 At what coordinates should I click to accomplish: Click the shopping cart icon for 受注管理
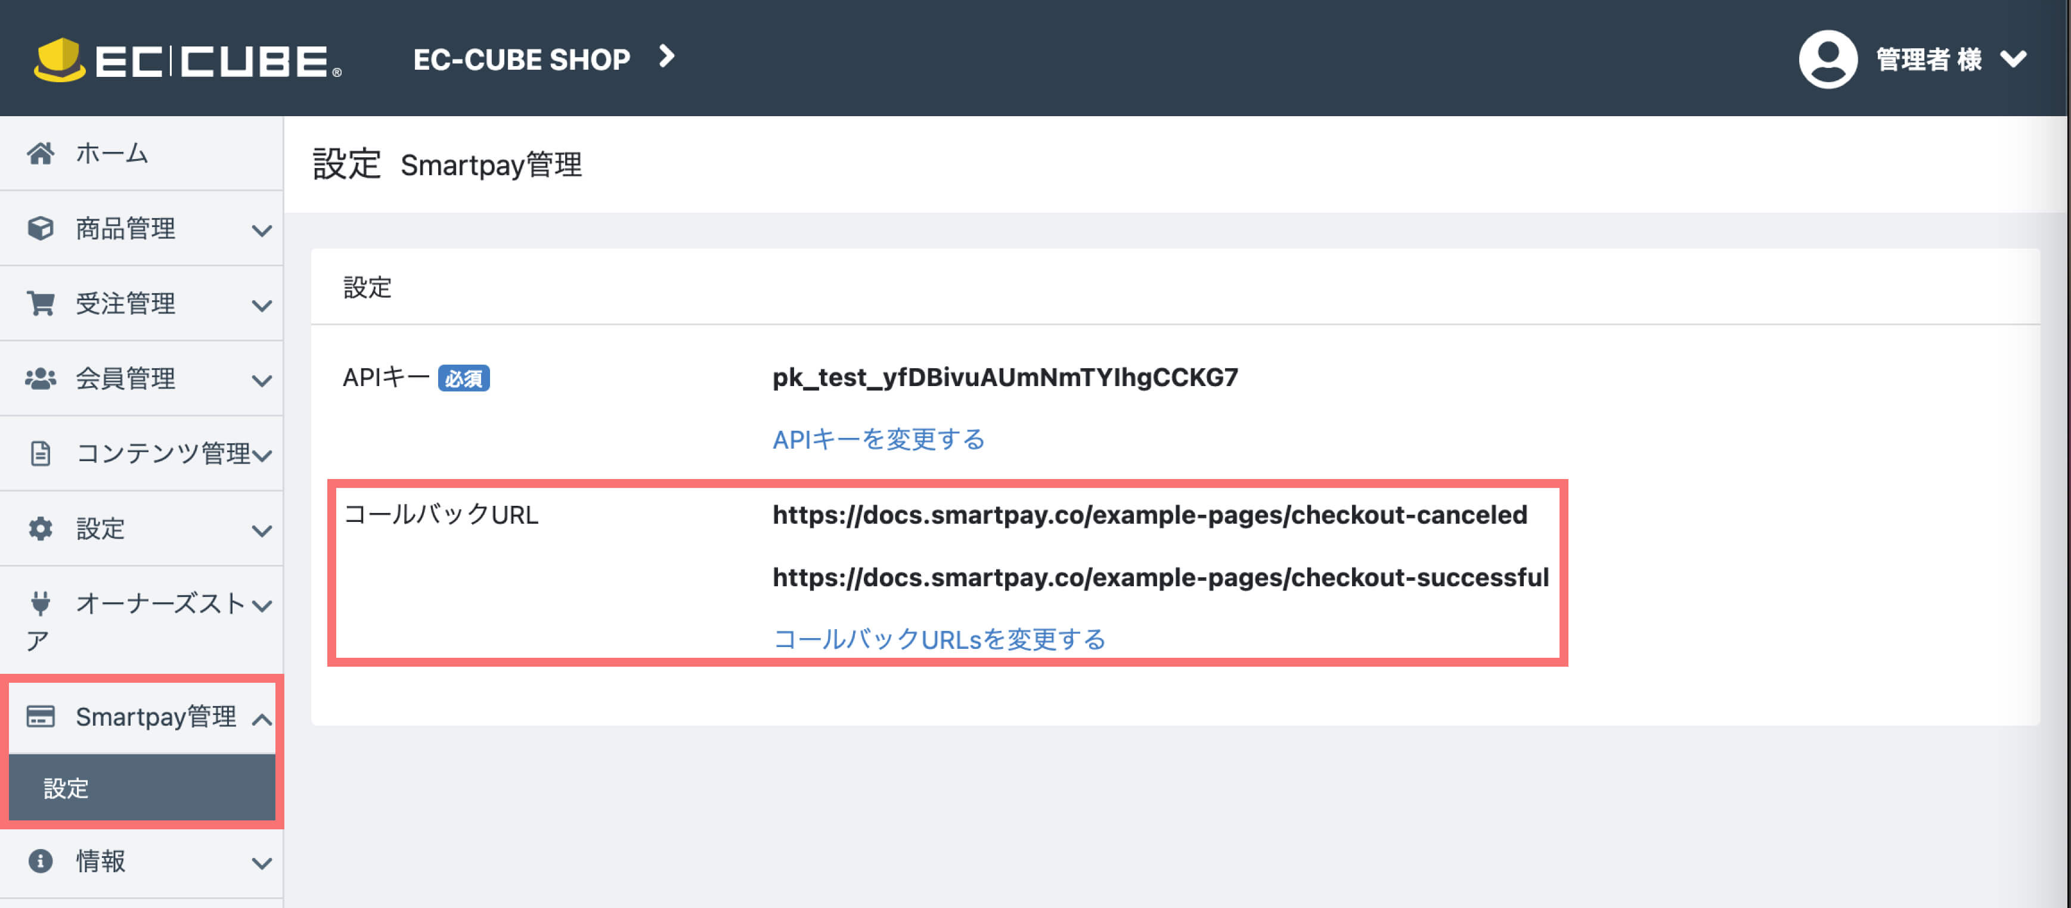tap(40, 303)
